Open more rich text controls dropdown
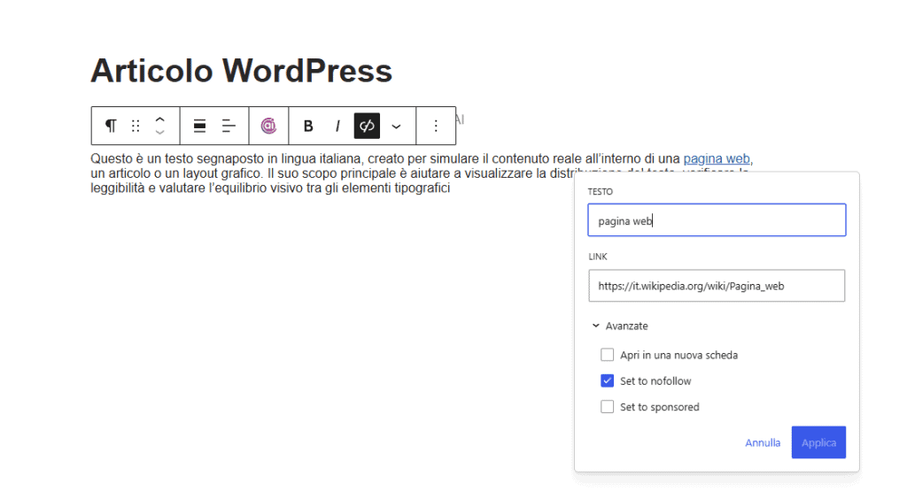The width and height of the screenshot is (907, 491). (396, 126)
